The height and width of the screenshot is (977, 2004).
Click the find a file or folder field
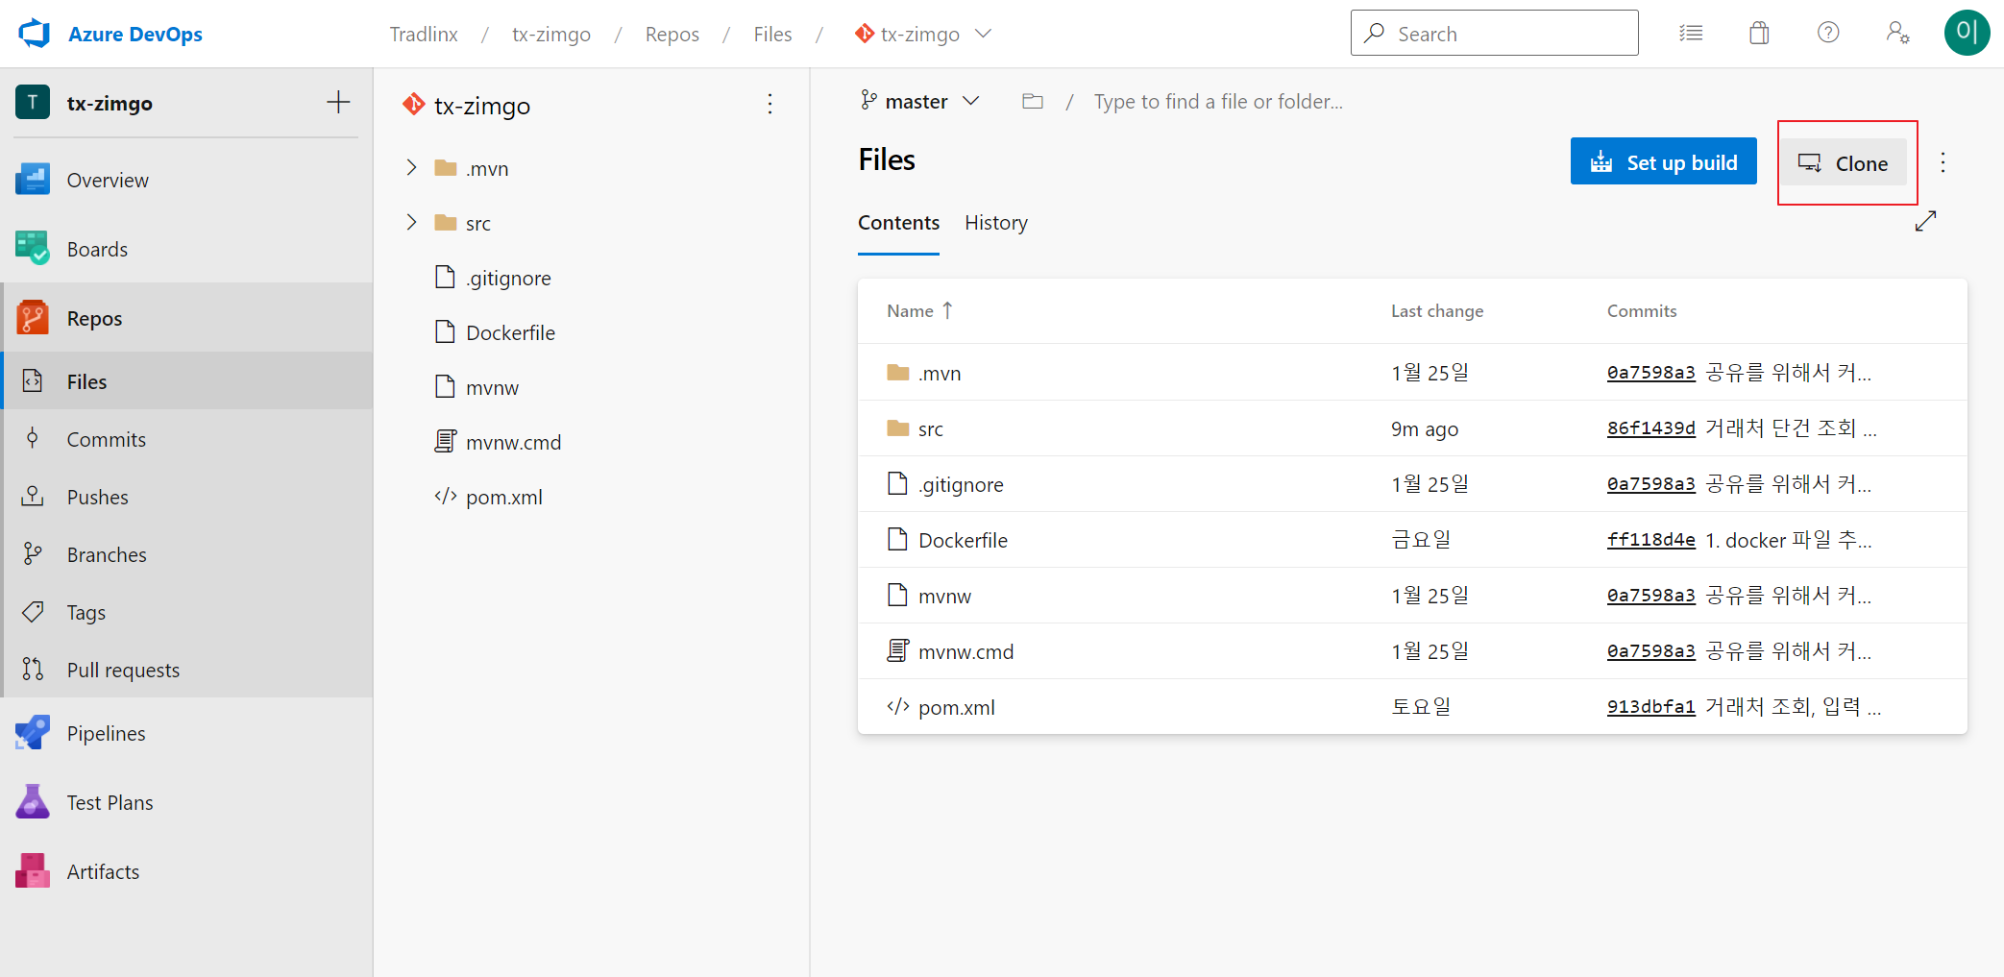(x=1218, y=101)
